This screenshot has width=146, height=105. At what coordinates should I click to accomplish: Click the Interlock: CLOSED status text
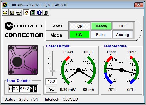point(62,99)
